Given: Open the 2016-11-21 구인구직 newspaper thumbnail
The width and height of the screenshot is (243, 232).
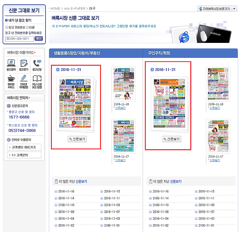Looking at the screenshot, I should tap(170, 104).
